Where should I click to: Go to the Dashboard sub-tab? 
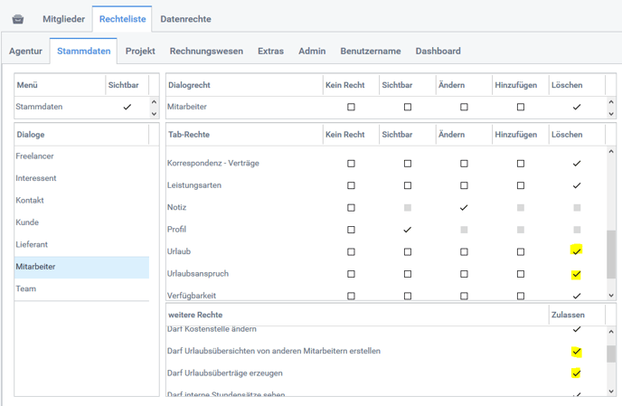coord(438,52)
